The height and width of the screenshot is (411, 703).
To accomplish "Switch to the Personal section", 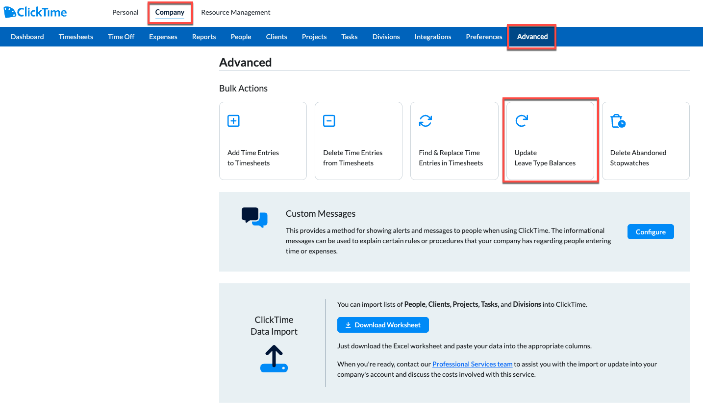I will click(x=126, y=12).
